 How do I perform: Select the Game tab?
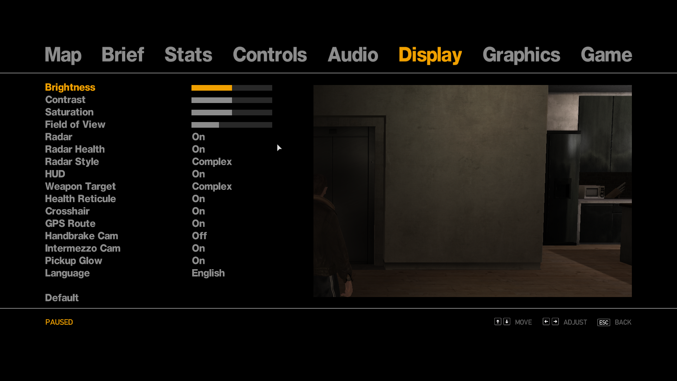606,54
